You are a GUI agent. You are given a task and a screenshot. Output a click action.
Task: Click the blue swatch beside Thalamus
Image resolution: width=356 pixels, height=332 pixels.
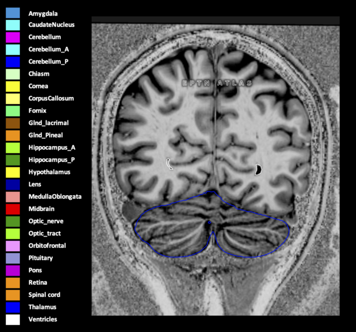pos(13,308)
